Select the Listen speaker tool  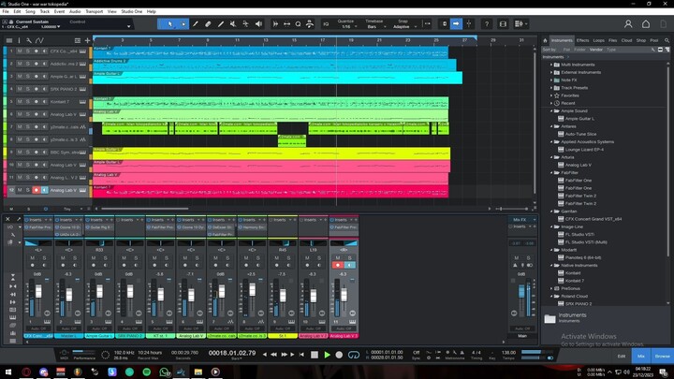[258, 24]
